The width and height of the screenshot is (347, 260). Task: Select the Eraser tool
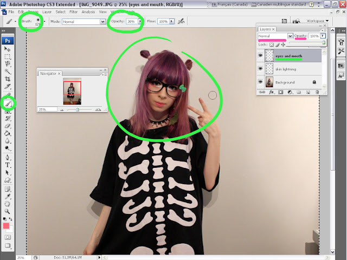tap(7, 126)
